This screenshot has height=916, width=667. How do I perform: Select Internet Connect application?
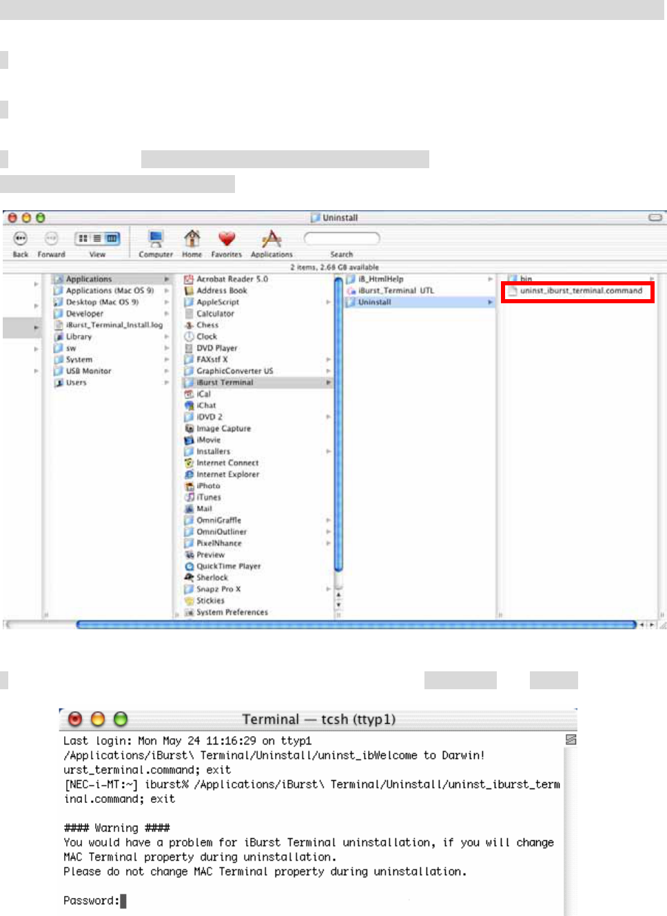click(x=258, y=463)
